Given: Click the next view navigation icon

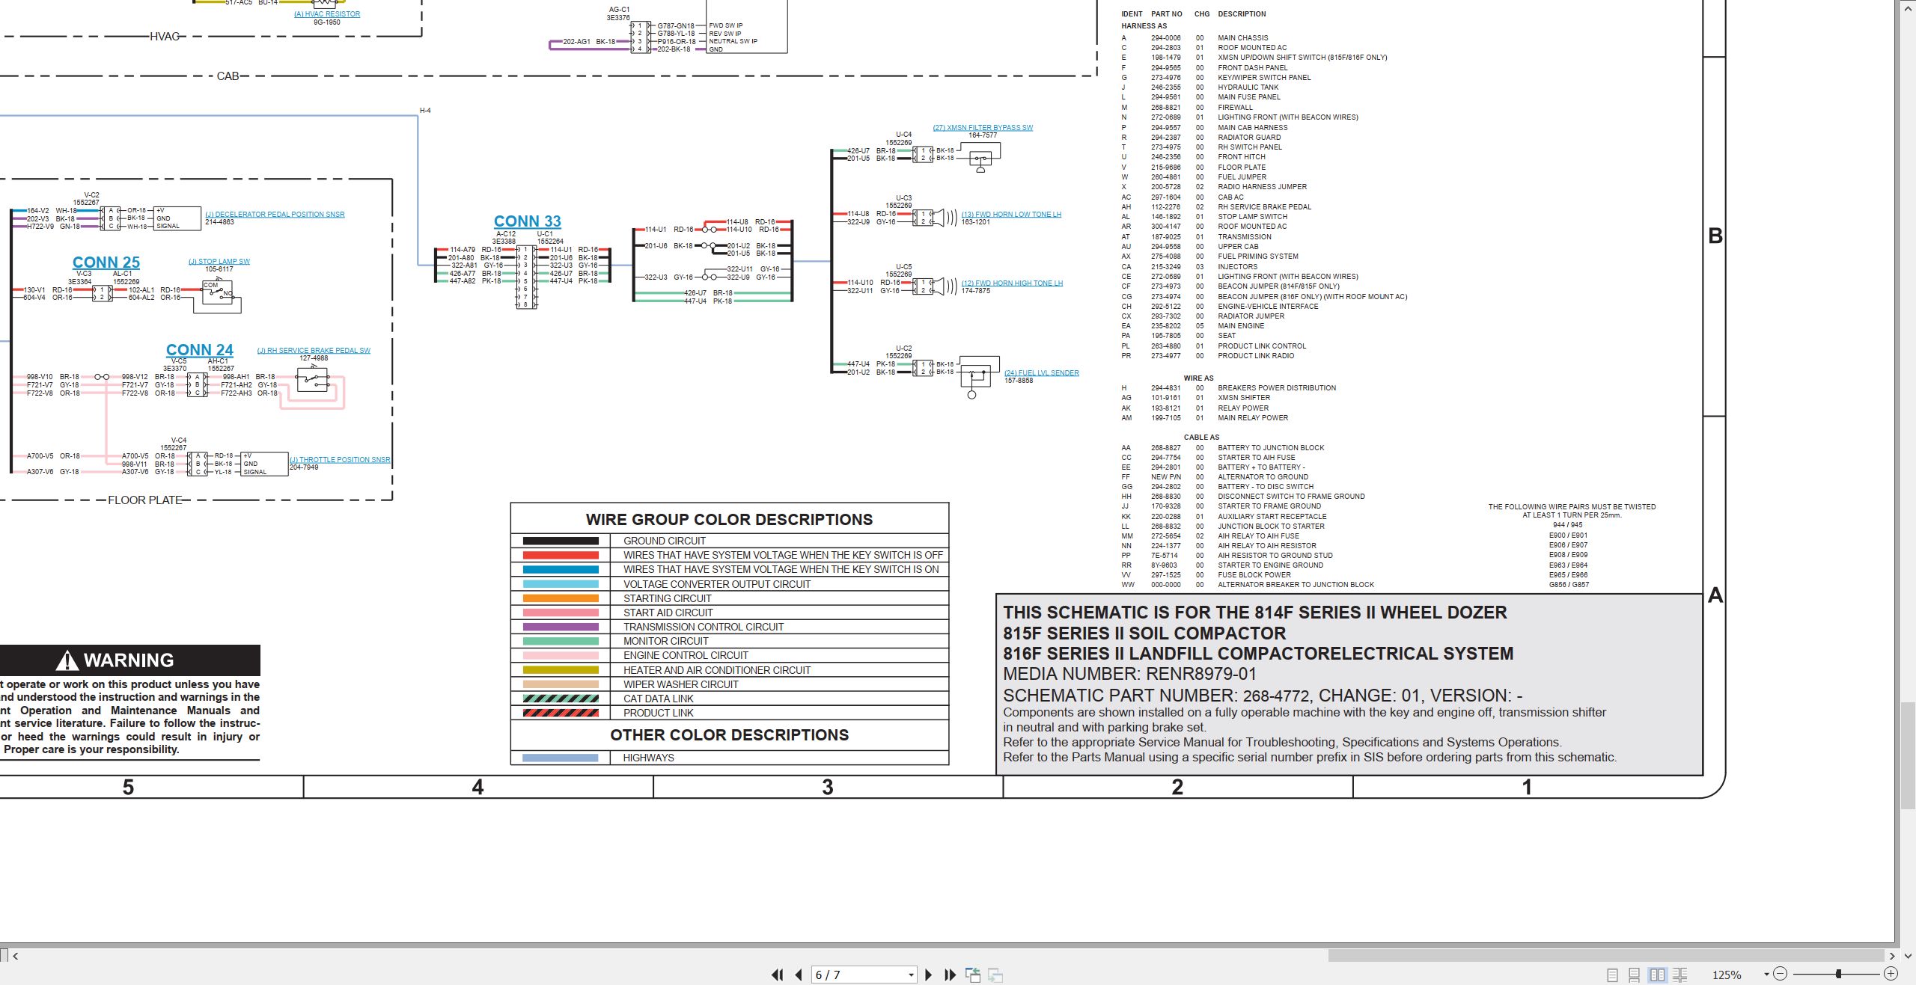Looking at the screenshot, I should pyautogui.click(x=995, y=975).
